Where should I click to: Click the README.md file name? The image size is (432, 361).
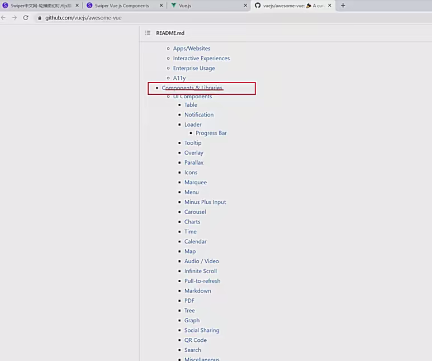pyautogui.click(x=170, y=33)
